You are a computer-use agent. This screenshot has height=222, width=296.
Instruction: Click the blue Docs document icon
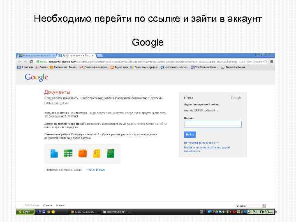[54, 153]
